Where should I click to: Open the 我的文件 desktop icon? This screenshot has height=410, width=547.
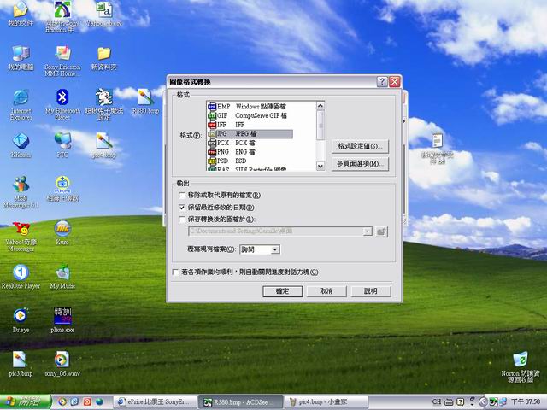pos(21,14)
